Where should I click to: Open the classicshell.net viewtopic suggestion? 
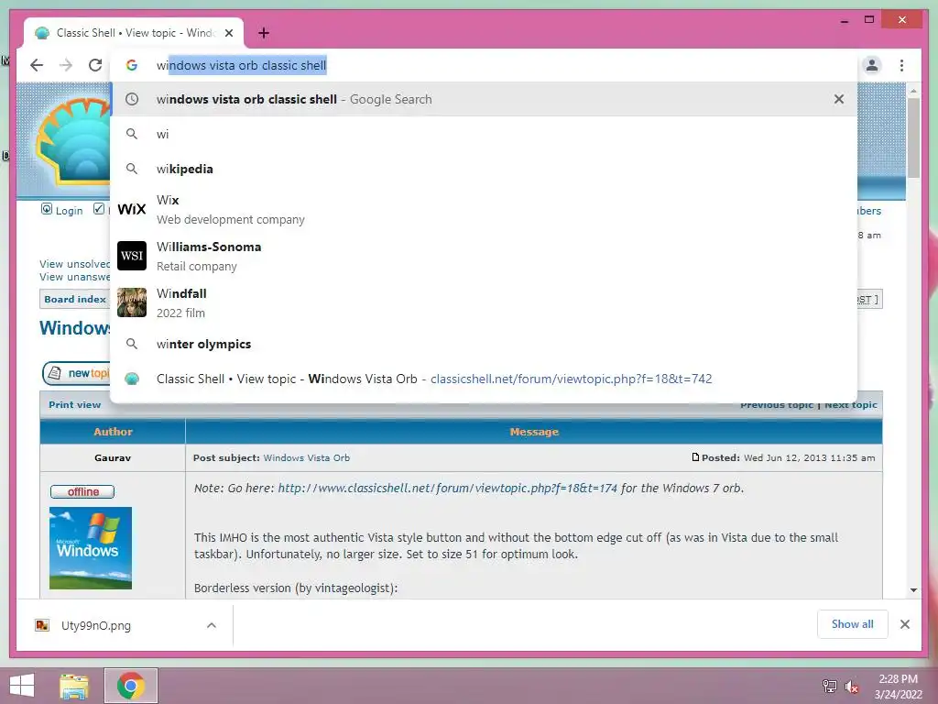(x=484, y=379)
